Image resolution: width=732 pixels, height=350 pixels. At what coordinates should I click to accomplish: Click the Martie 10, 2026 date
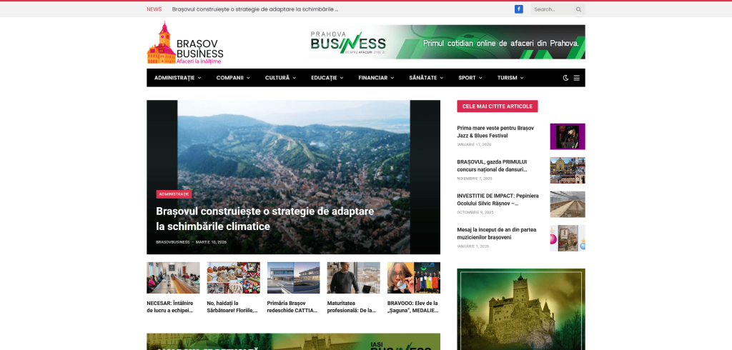tap(211, 242)
